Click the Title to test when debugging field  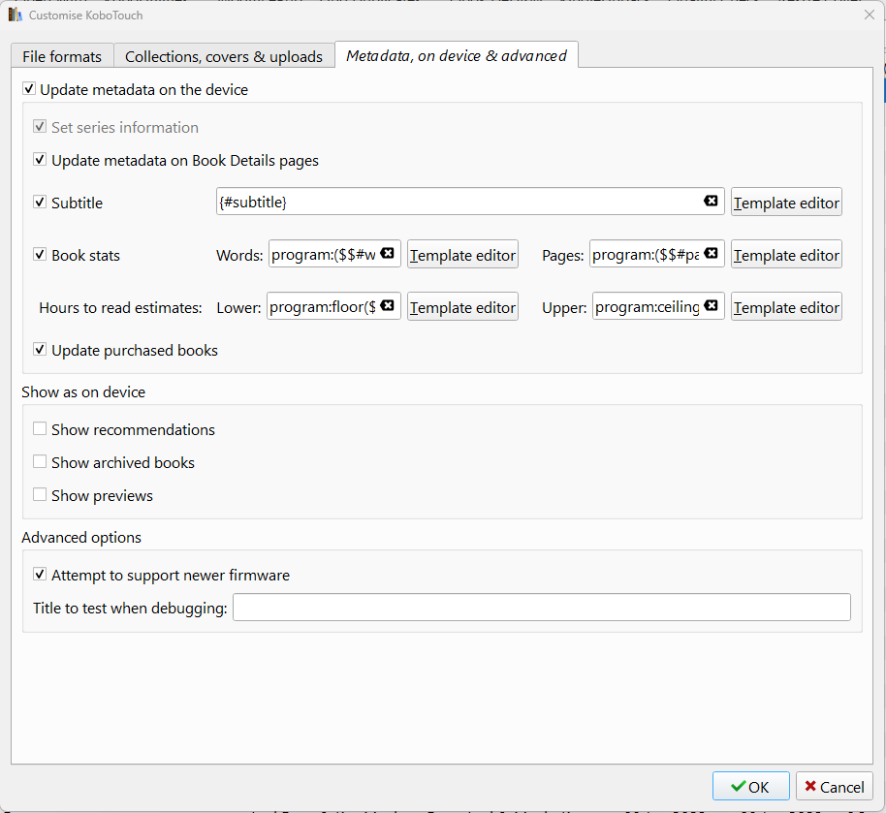pyautogui.click(x=541, y=608)
